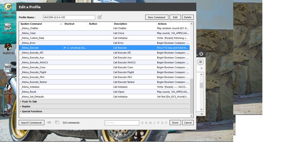Click the command list scrollbar thumb

coord(191,96)
